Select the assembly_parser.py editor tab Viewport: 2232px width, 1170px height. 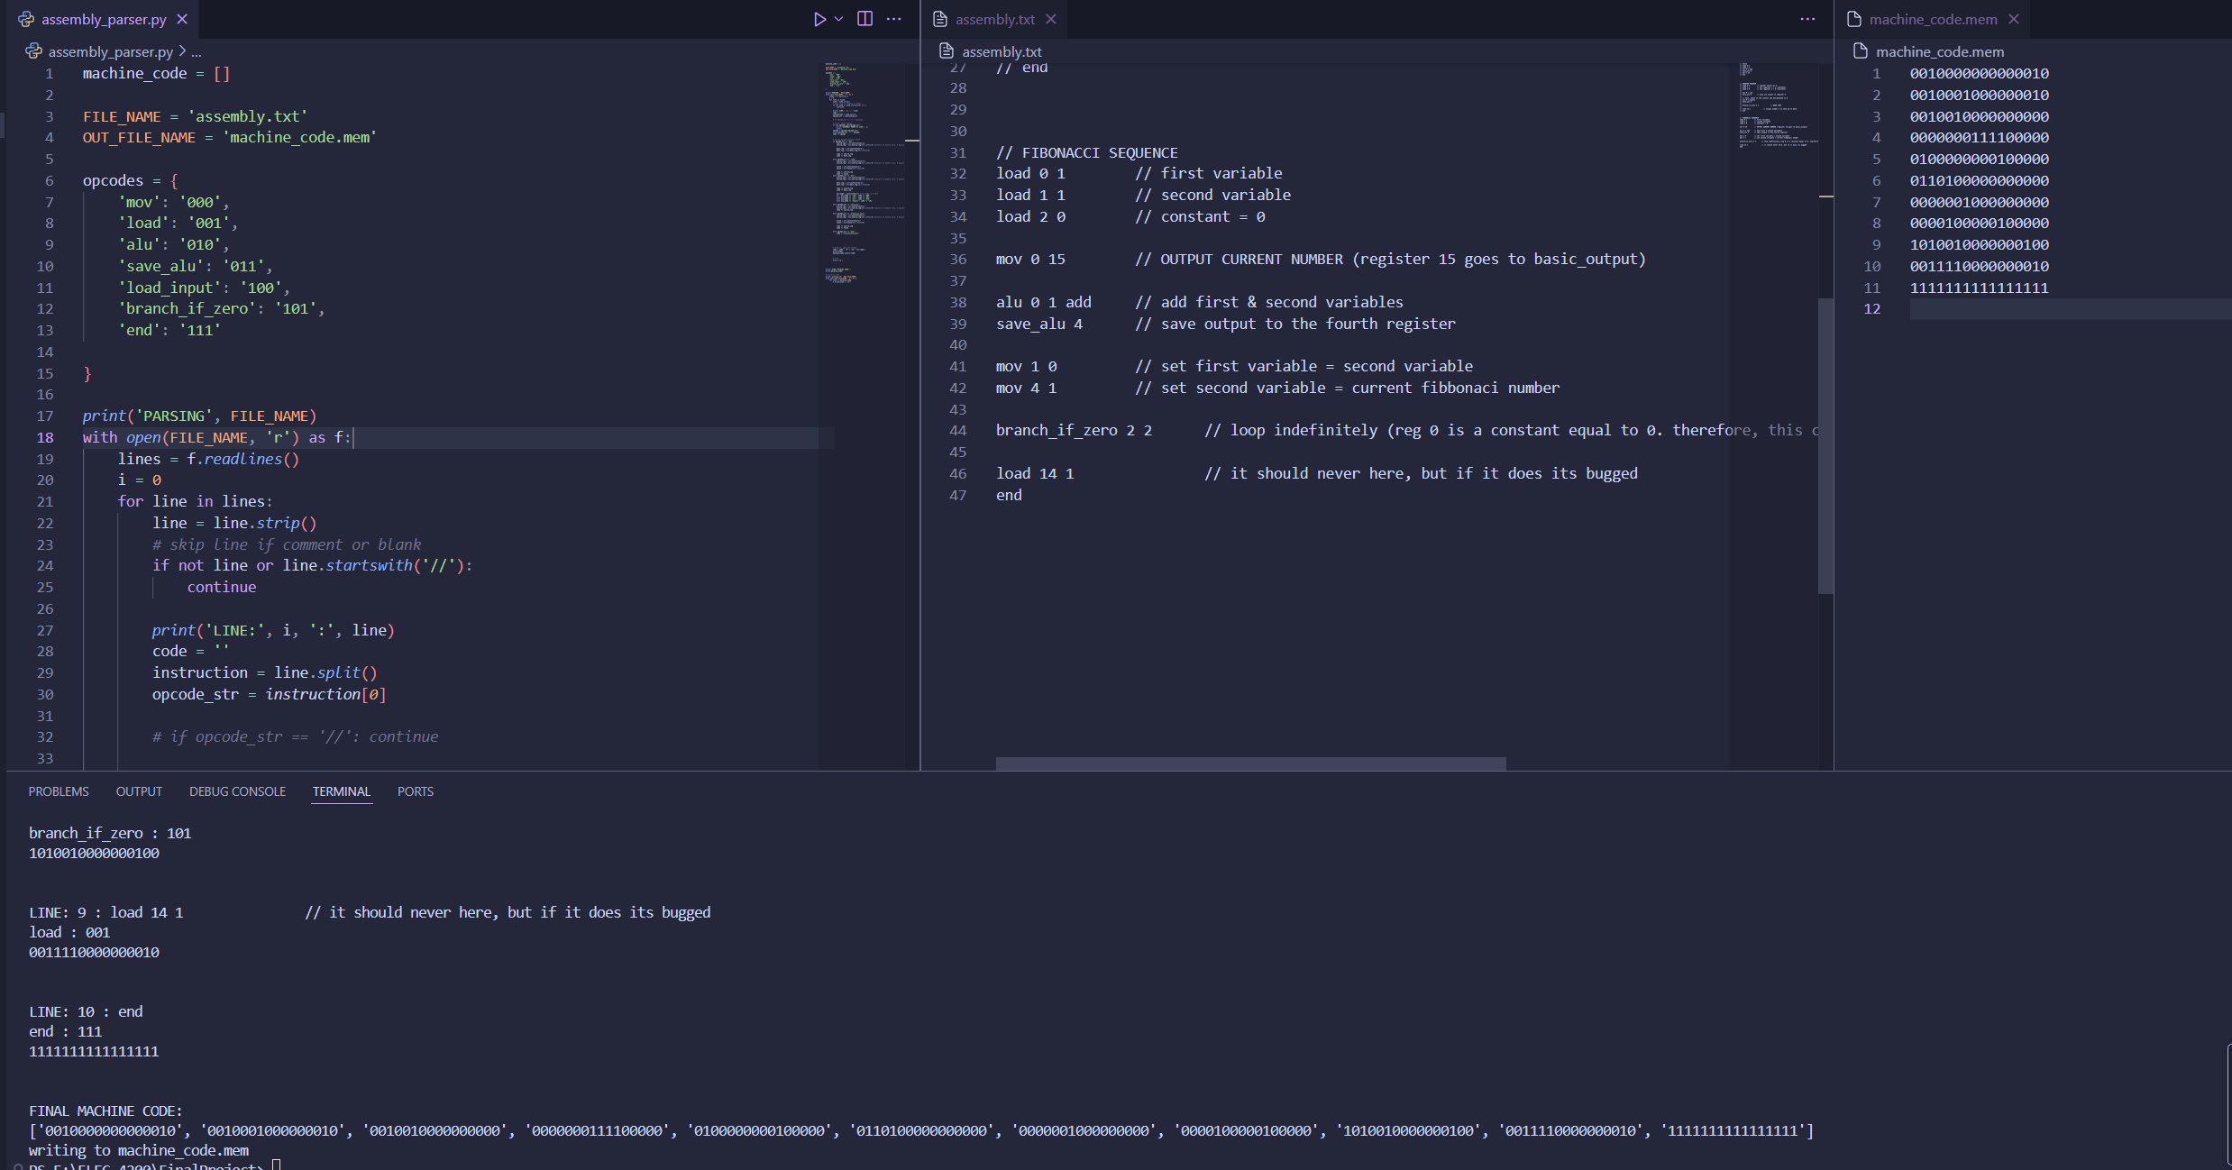[x=103, y=19]
